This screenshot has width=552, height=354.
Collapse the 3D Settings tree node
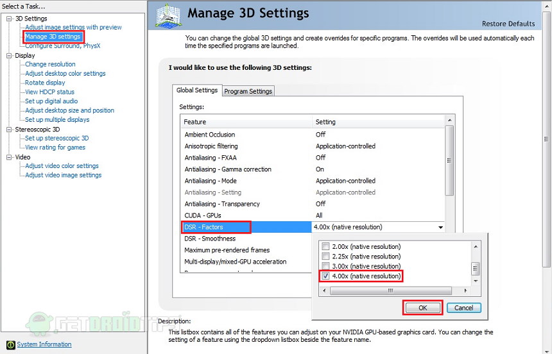9,19
